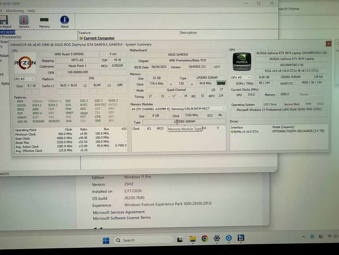339x255 pixels.
Task: Open the Help menu
Action: point(31,11)
